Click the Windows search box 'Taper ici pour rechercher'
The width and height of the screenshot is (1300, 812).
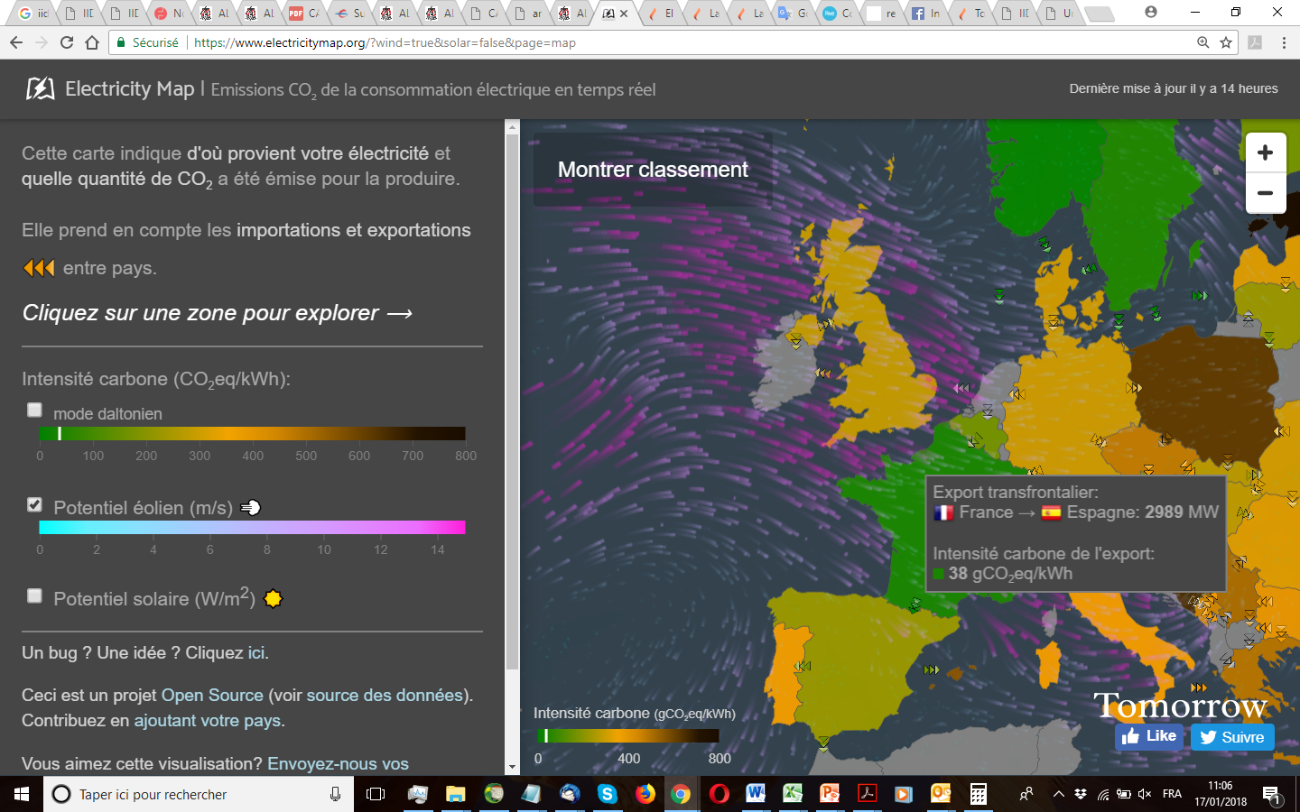tap(199, 794)
